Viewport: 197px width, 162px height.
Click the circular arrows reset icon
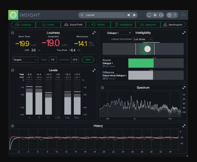point(161,15)
